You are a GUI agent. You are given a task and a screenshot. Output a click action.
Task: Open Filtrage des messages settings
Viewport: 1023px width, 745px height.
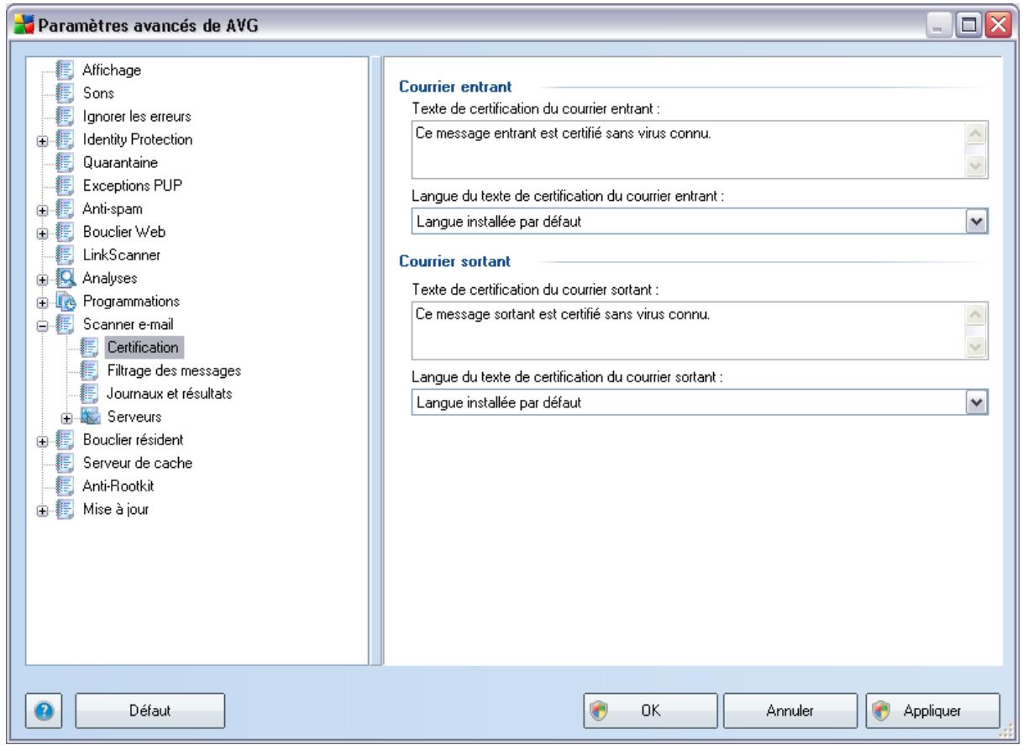click(175, 369)
